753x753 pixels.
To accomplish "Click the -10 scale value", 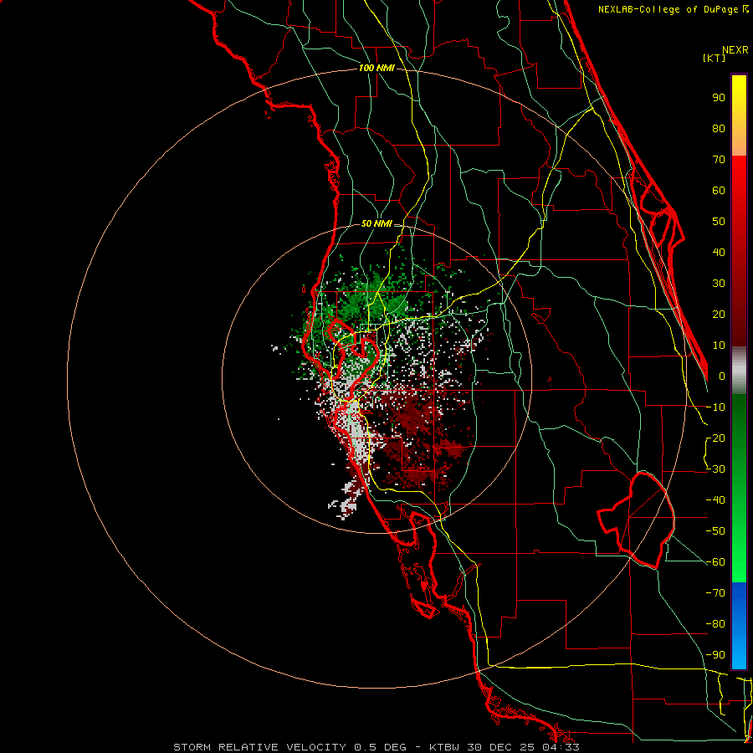I will pos(715,407).
